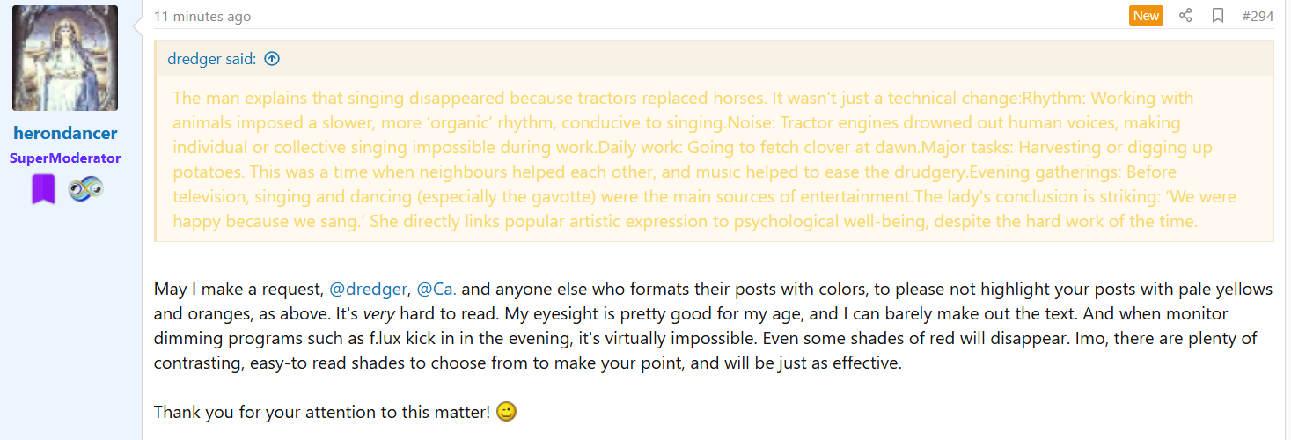The height and width of the screenshot is (440, 1291).
Task: Open post number #294 link
Action: pyautogui.click(x=1258, y=16)
